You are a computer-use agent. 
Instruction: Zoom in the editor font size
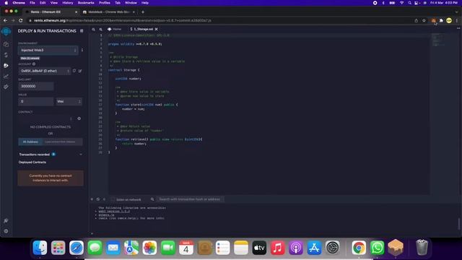[x=101, y=29]
